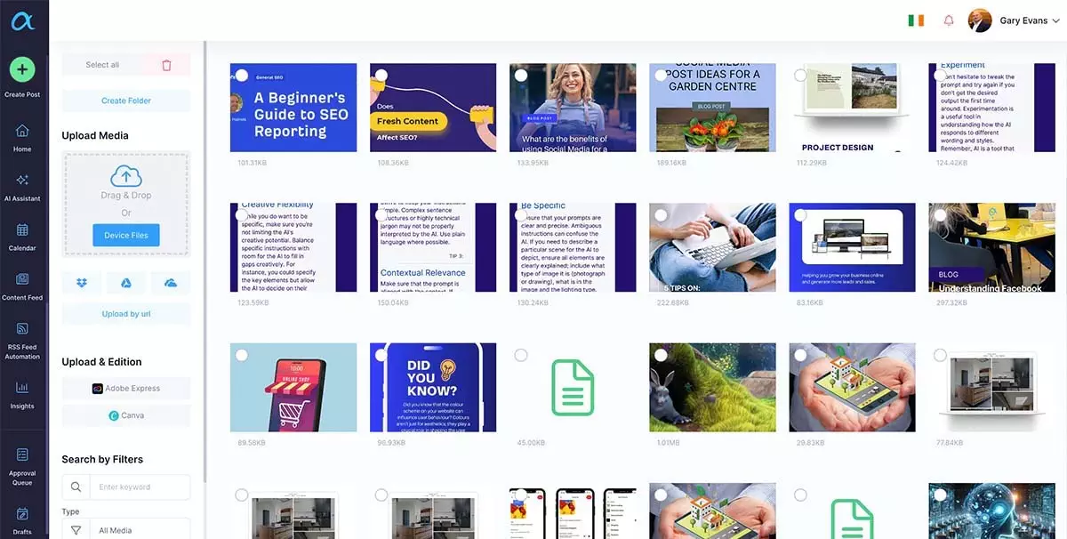Import media from Google Drive

(126, 283)
